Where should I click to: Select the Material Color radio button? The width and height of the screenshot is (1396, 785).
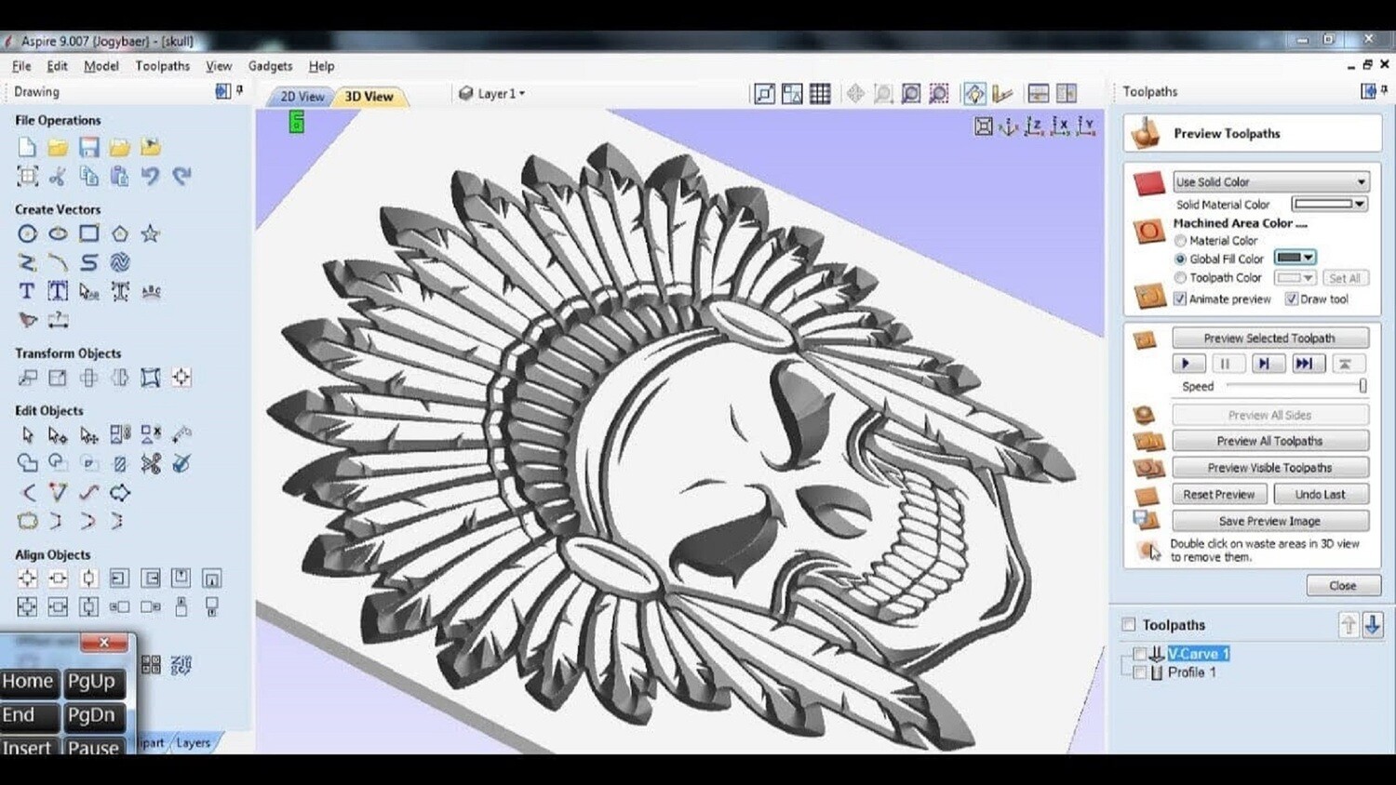click(x=1180, y=241)
